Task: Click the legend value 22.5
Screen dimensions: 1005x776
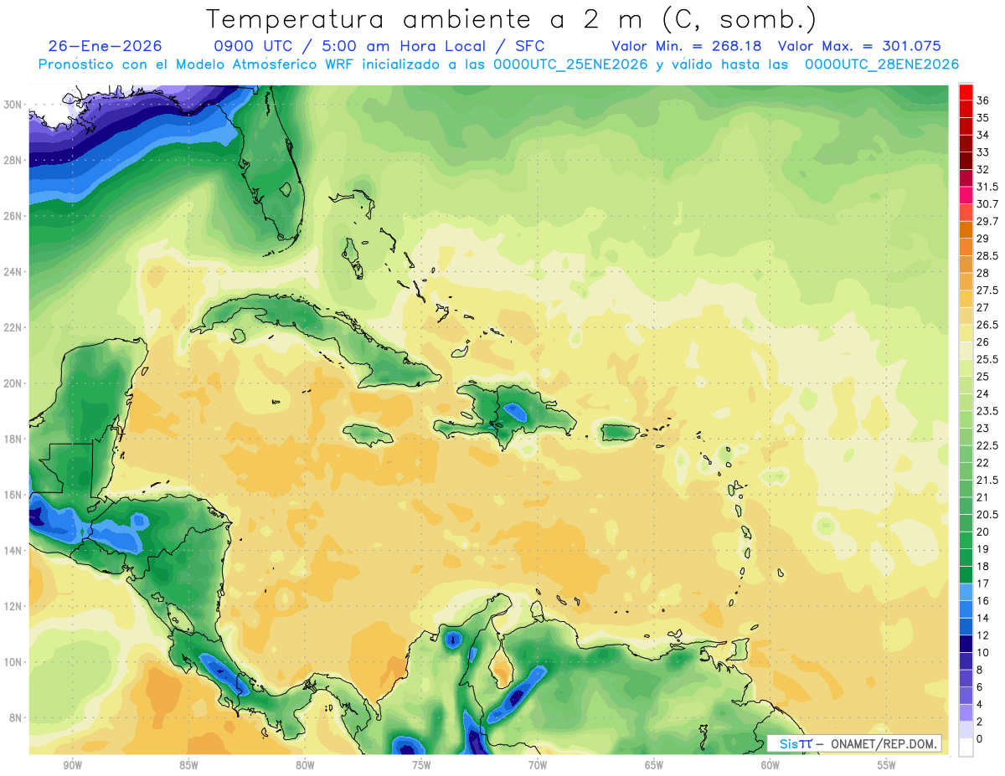Action: 987,445
